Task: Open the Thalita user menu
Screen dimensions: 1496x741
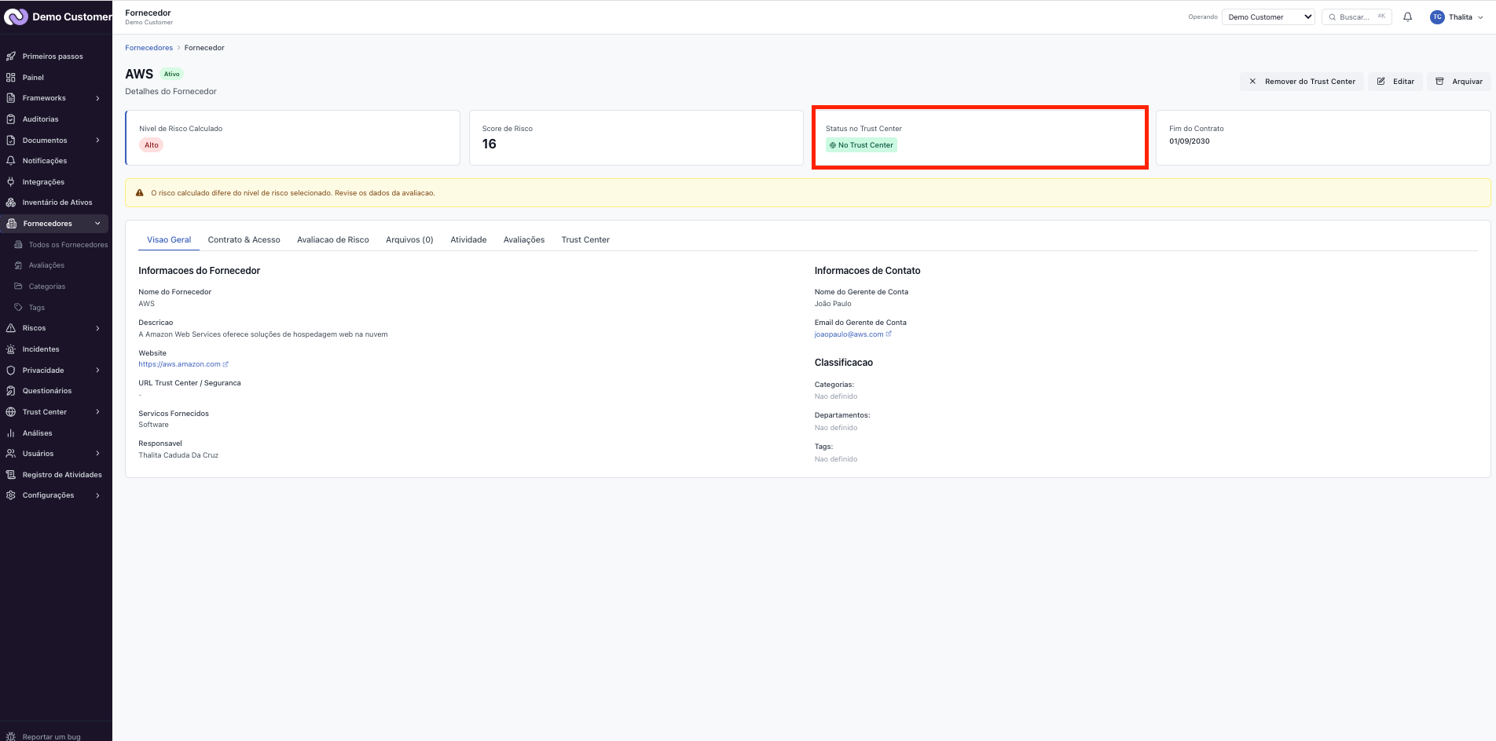Action: [x=1457, y=17]
